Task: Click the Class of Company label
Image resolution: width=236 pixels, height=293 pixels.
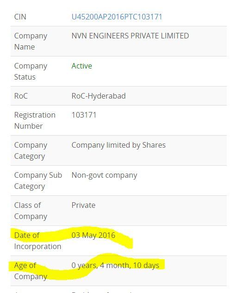Action: coord(31,211)
